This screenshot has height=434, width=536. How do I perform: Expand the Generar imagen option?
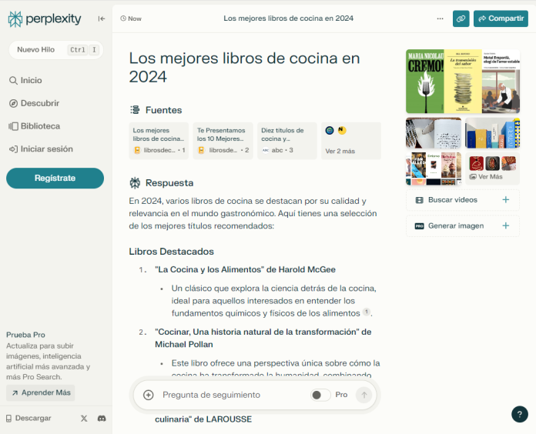tap(462, 225)
